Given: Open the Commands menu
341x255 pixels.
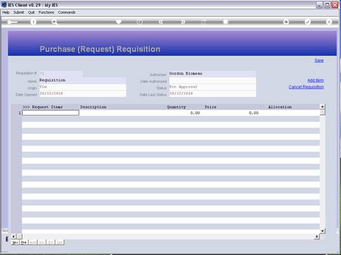Looking at the screenshot, I should [67, 13].
